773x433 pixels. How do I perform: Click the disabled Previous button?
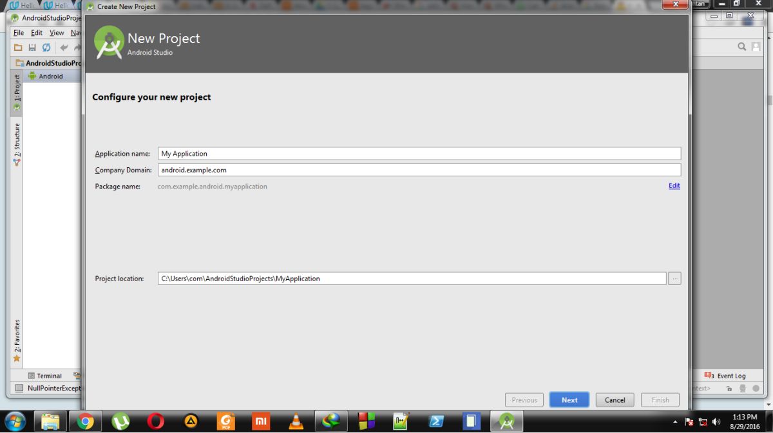524,400
